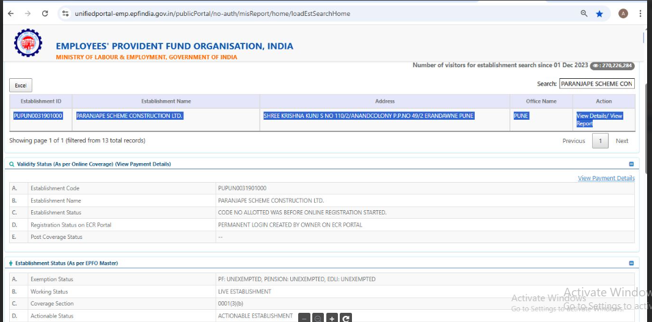
Task: Click the rotate reset button
Action: coord(346,318)
